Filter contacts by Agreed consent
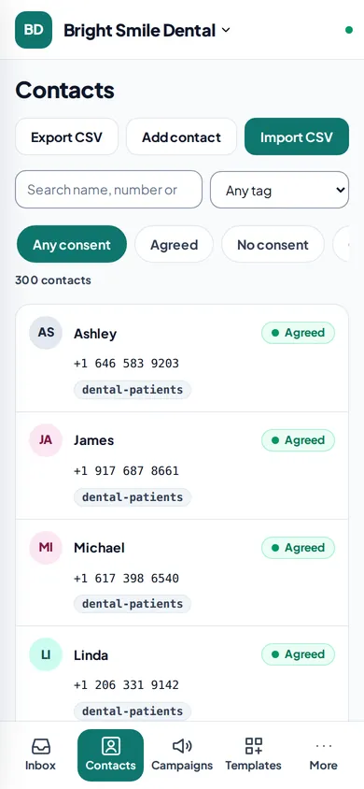This screenshot has width=364, height=789. 175,245
